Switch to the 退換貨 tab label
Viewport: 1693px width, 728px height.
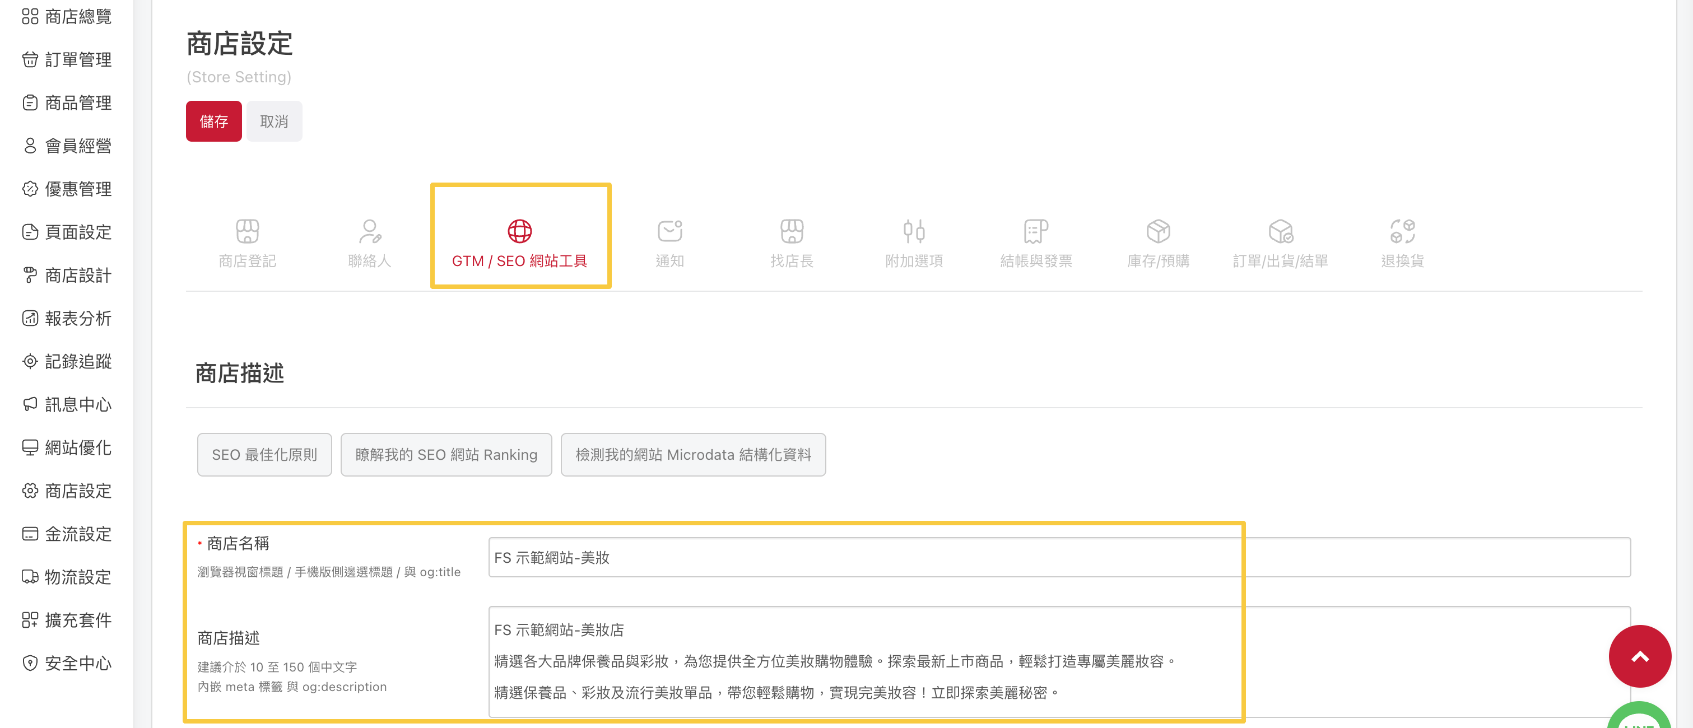(1402, 261)
